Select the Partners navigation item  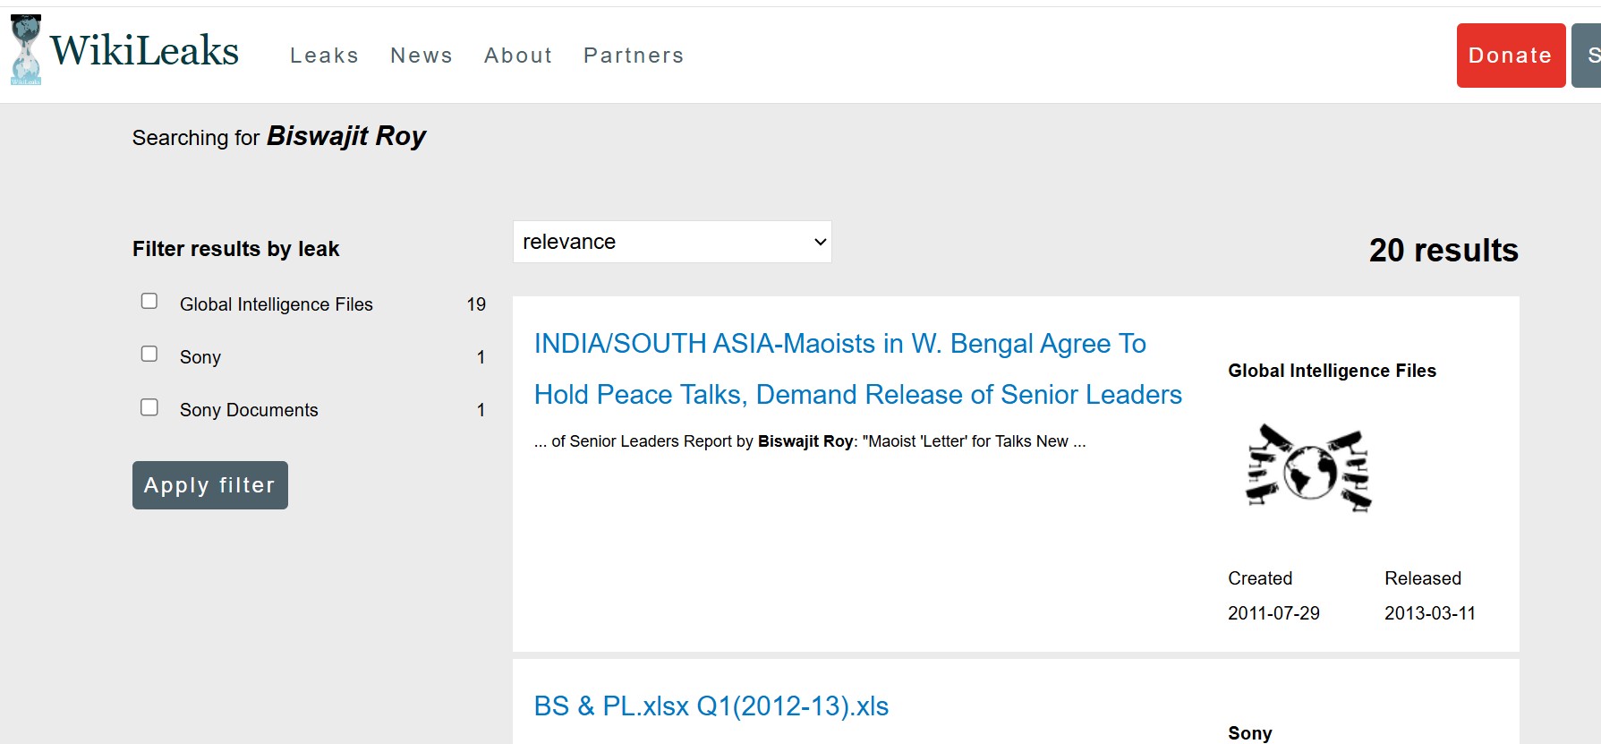tap(634, 56)
